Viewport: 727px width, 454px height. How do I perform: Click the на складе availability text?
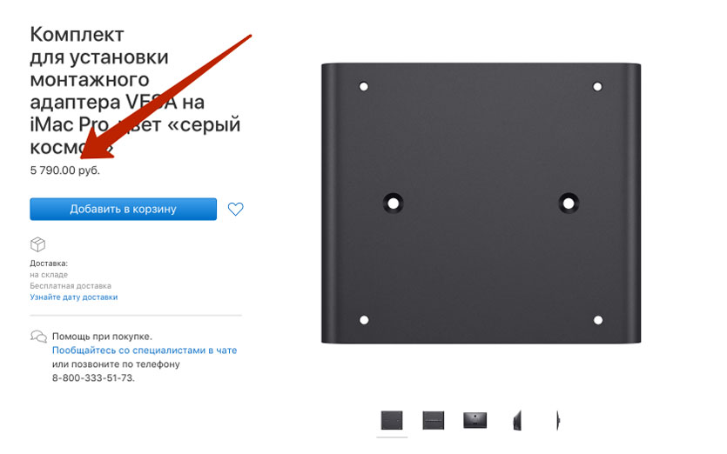coord(49,275)
